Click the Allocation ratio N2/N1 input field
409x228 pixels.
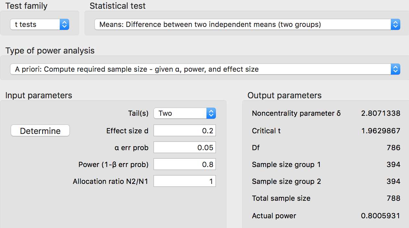coord(184,181)
